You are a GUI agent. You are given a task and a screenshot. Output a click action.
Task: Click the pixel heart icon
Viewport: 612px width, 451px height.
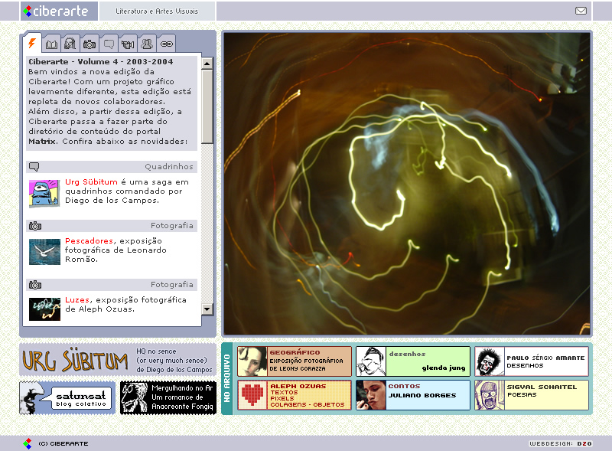[x=252, y=395]
